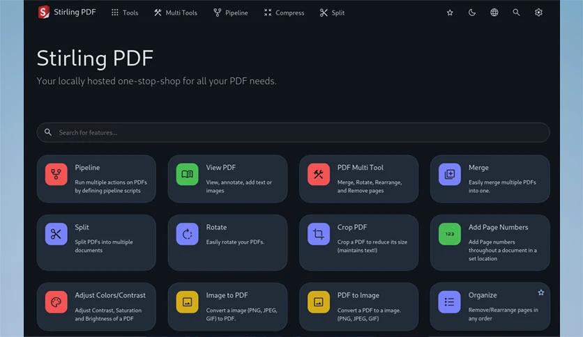Open the Merge card title
Image resolution: width=583 pixels, height=337 pixels.
(x=478, y=168)
